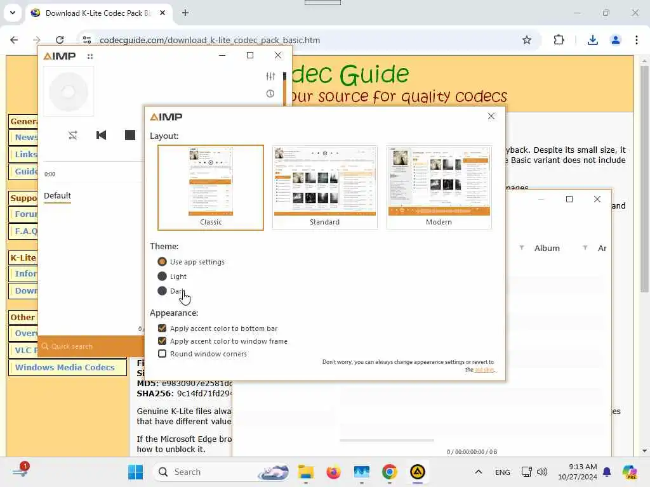
Task: Open Chrome extensions puzzle icon
Action: tap(559, 40)
